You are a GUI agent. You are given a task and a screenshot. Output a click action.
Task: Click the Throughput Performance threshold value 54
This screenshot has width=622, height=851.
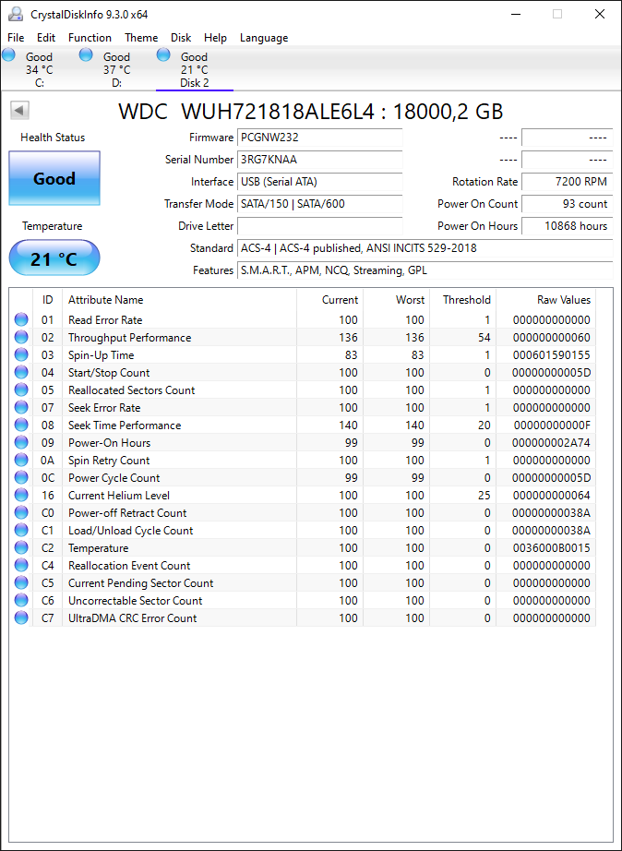click(x=484, y=337)
